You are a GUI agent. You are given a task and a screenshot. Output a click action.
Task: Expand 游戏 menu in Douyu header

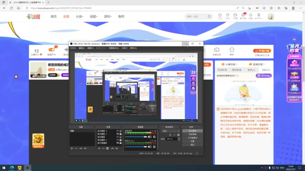(x=108, y=16)
